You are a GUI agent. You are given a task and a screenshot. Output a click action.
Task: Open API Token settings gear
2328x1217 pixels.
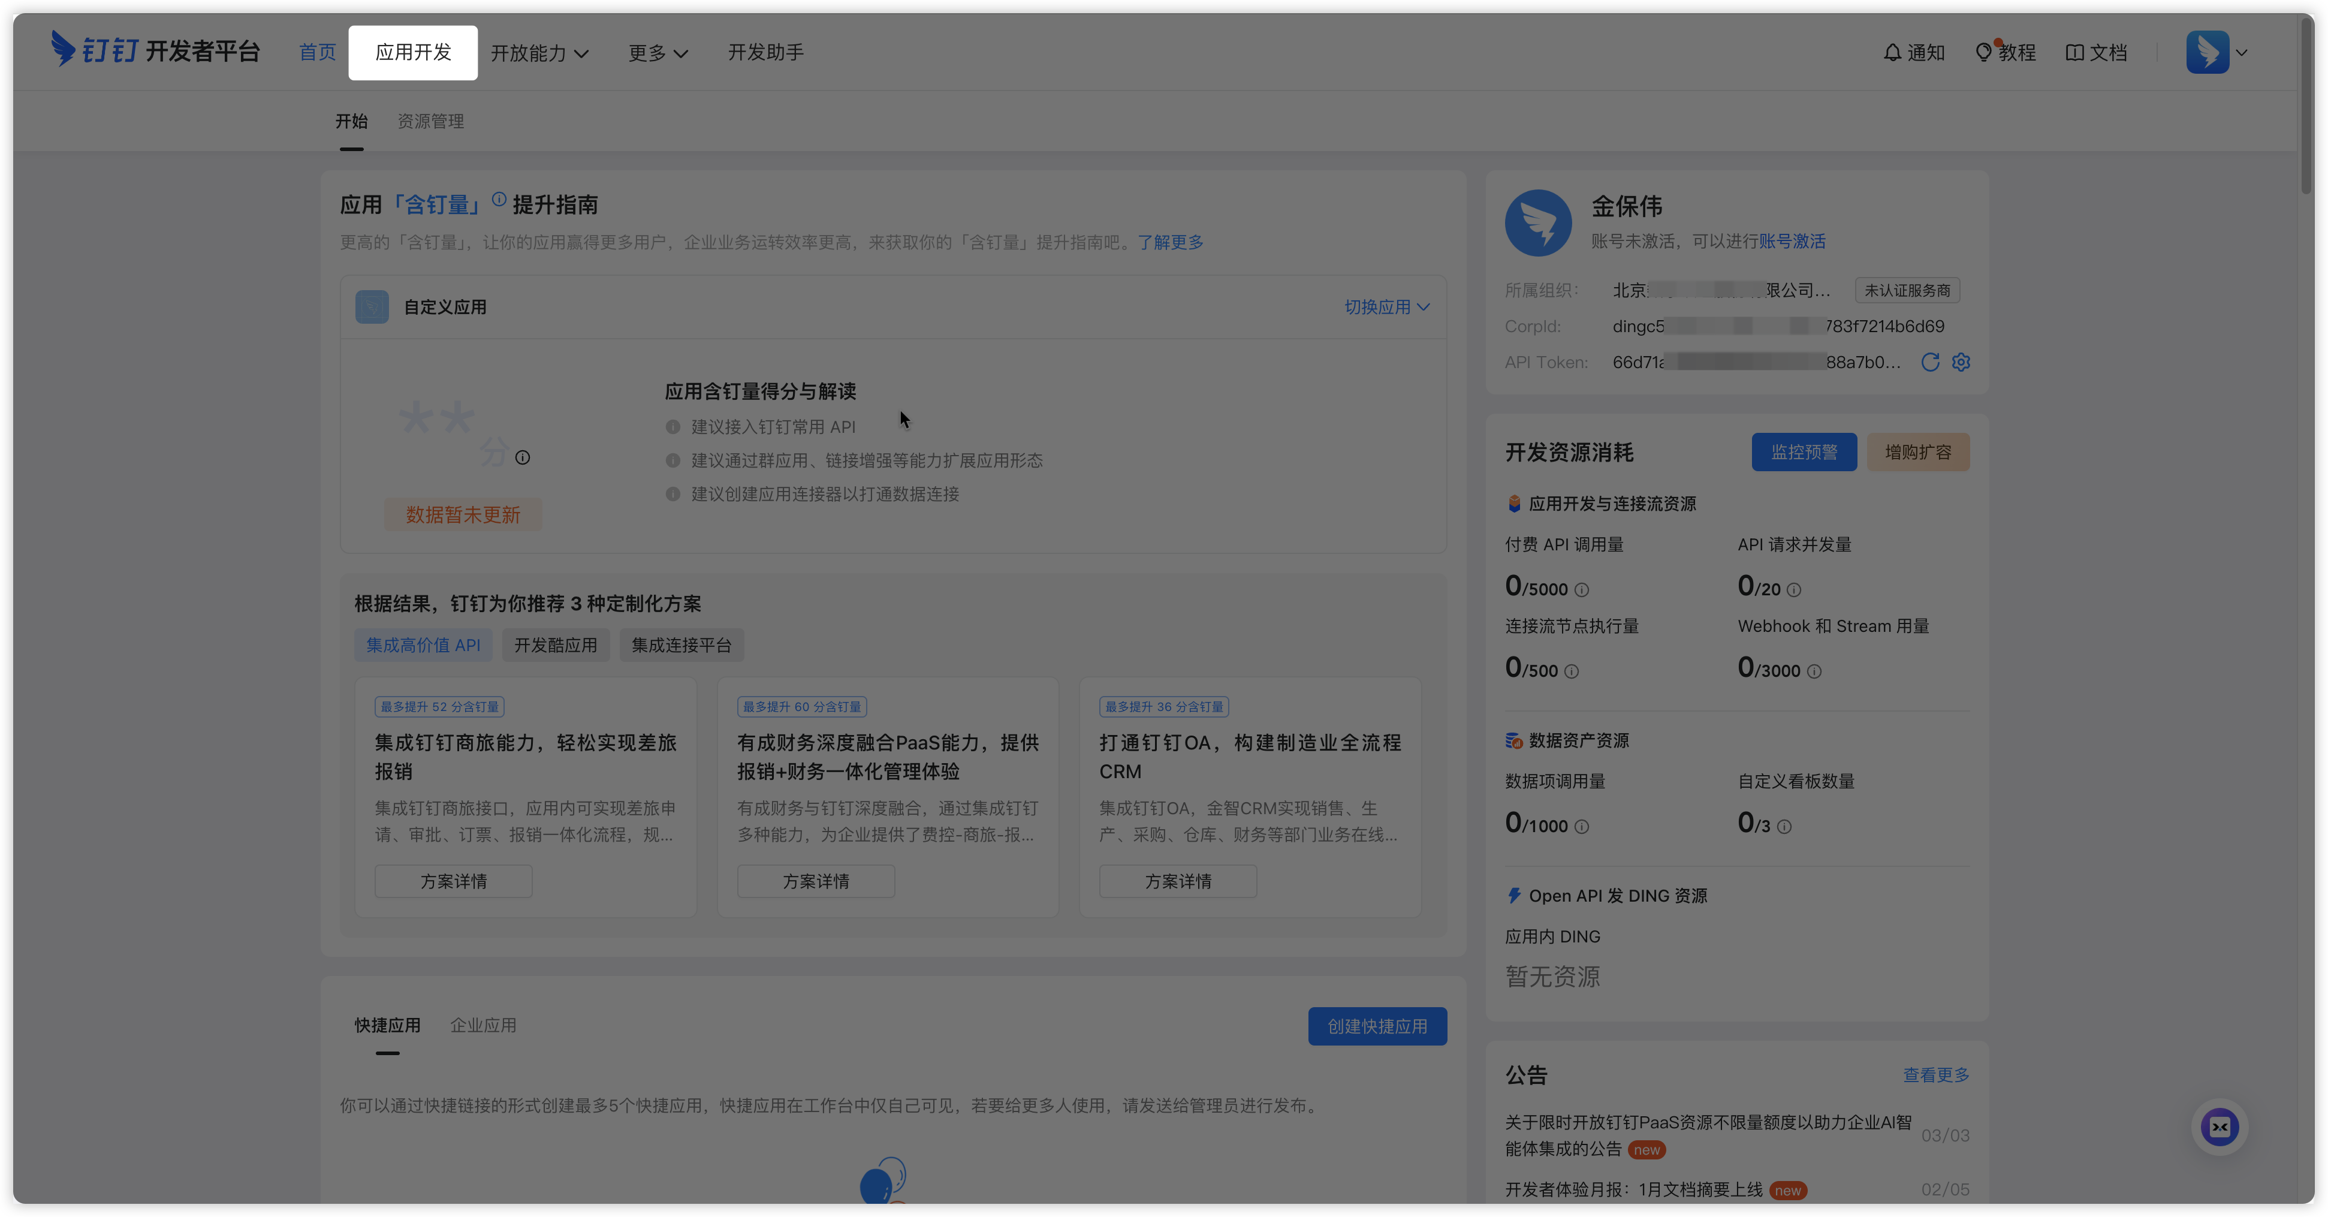click(x=1961, y=363)
